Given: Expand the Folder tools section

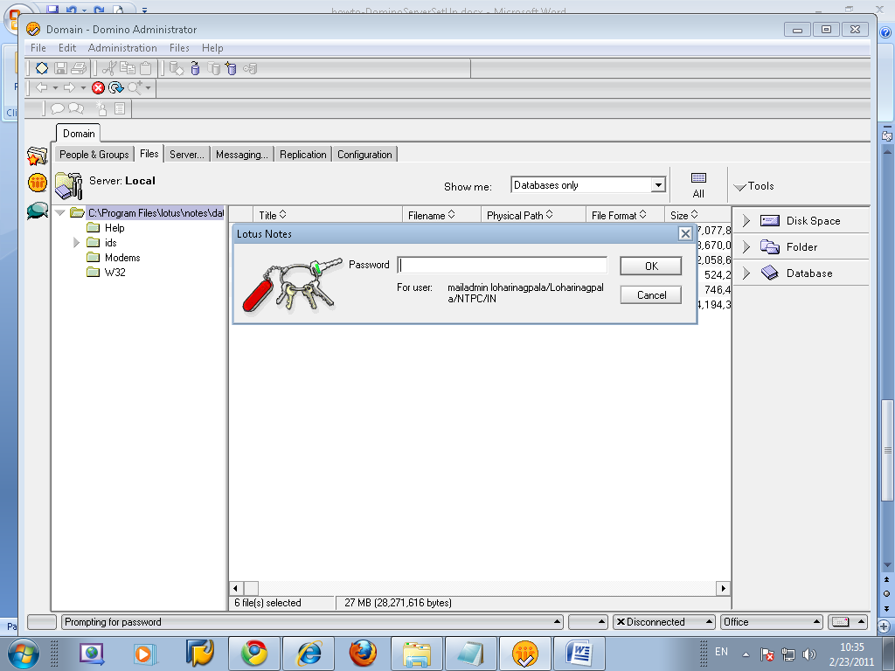Looking at the screenshot, I should pos(746,247).
